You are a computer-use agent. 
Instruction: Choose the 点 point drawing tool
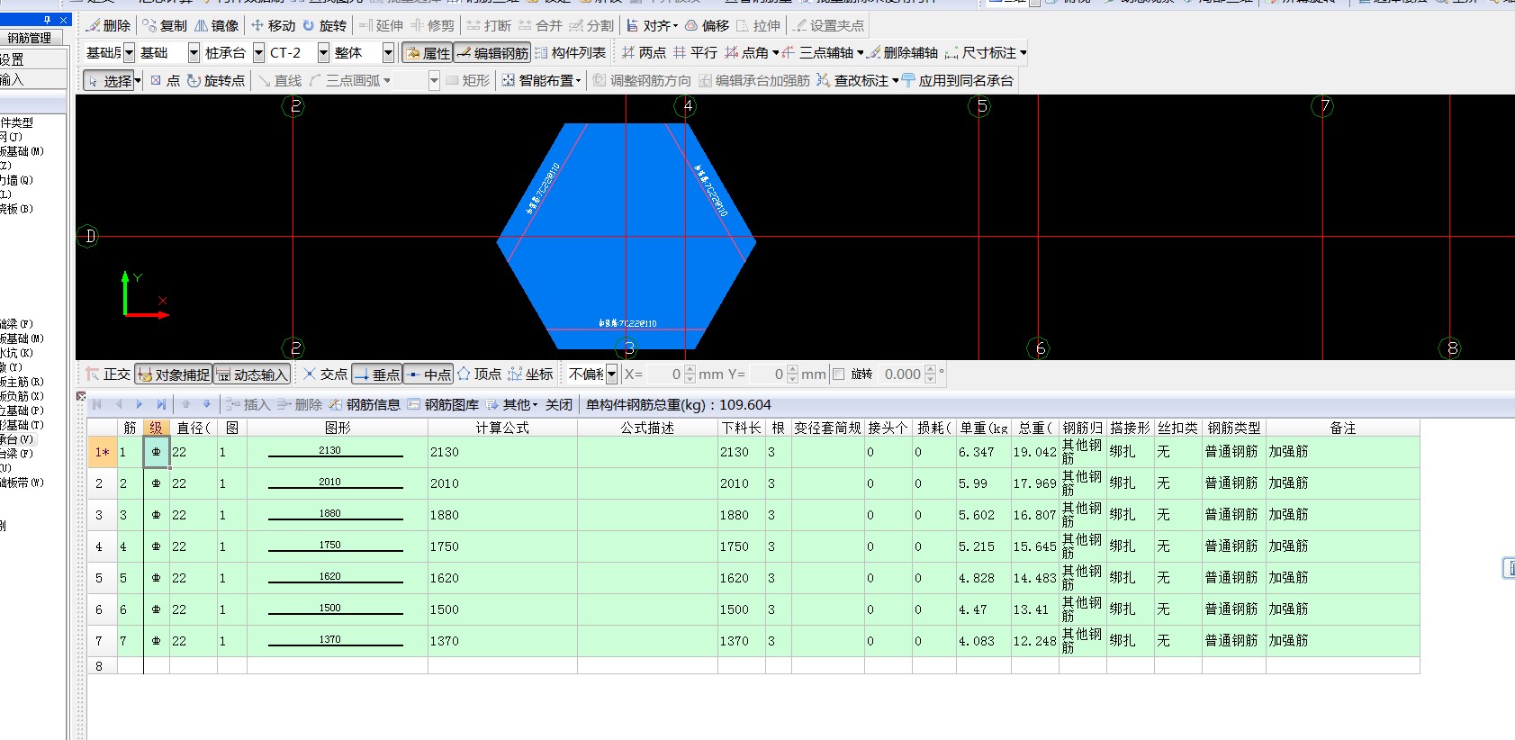tap(165, 80)
